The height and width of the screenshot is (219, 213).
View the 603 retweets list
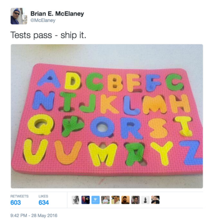pos(16,203)
